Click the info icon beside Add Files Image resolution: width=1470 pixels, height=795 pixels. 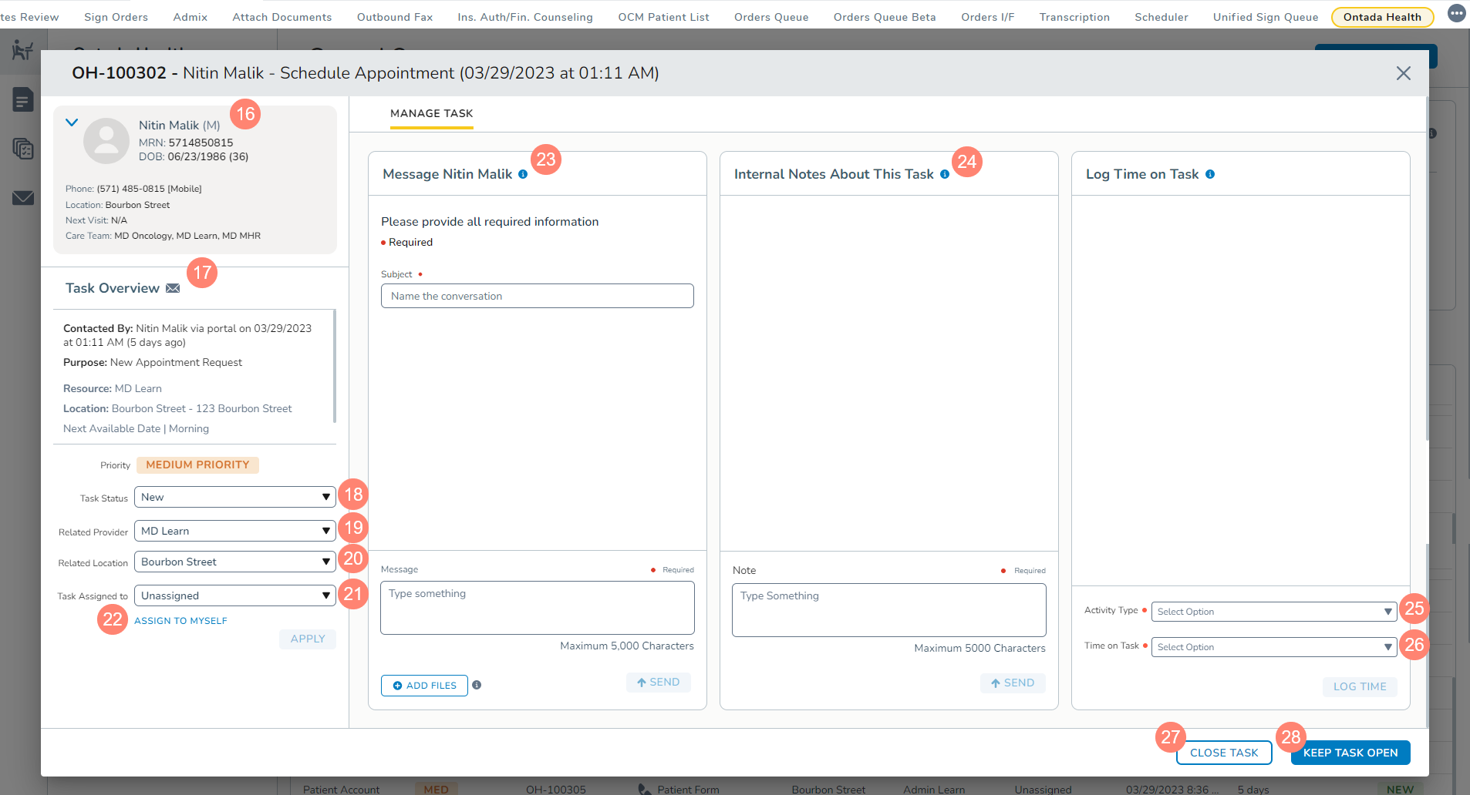pos(477,685)
